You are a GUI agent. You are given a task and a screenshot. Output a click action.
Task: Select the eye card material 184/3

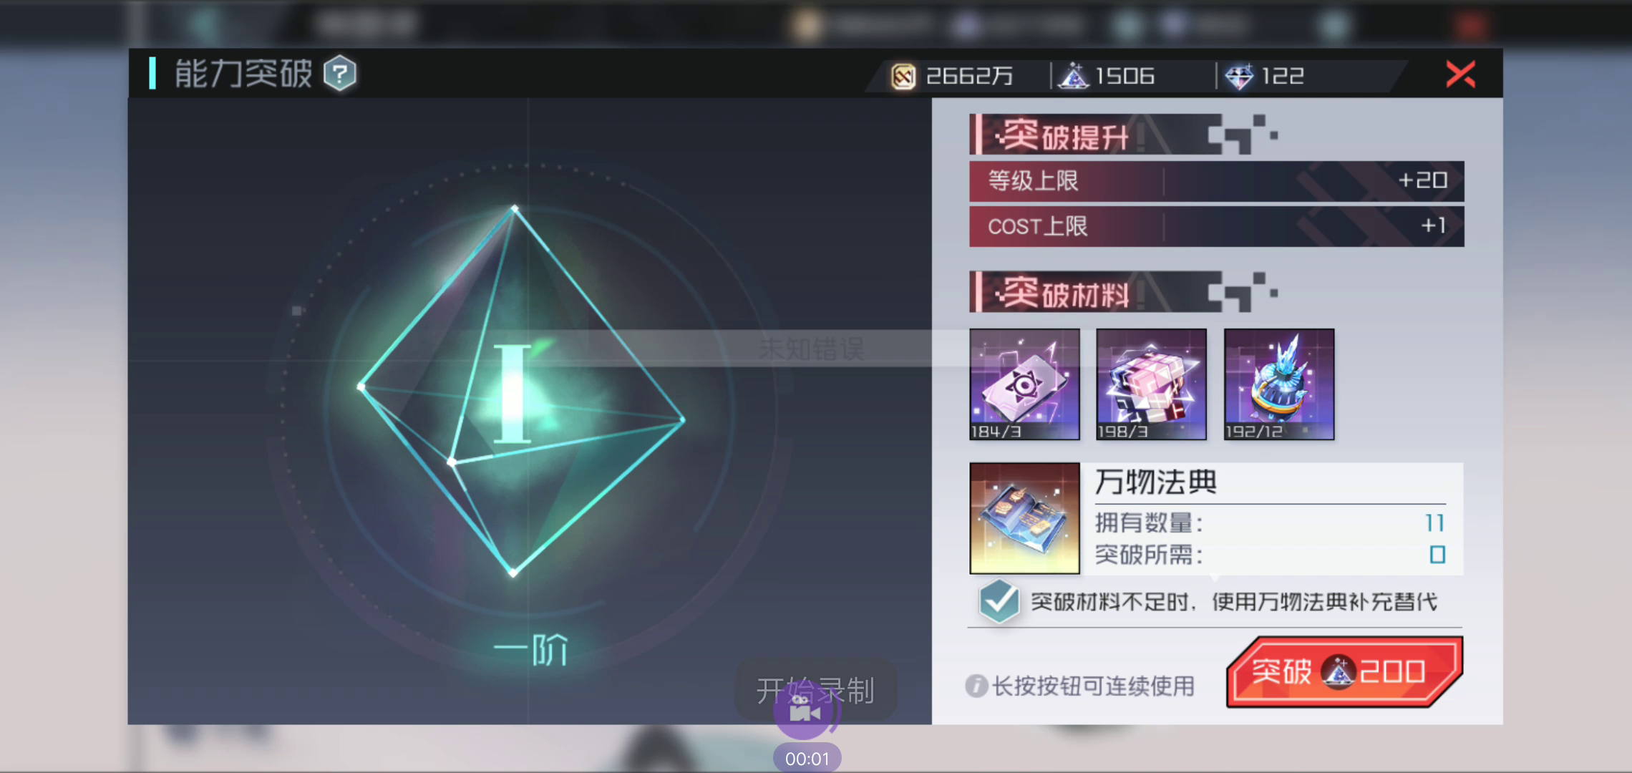coord(1024,384)
